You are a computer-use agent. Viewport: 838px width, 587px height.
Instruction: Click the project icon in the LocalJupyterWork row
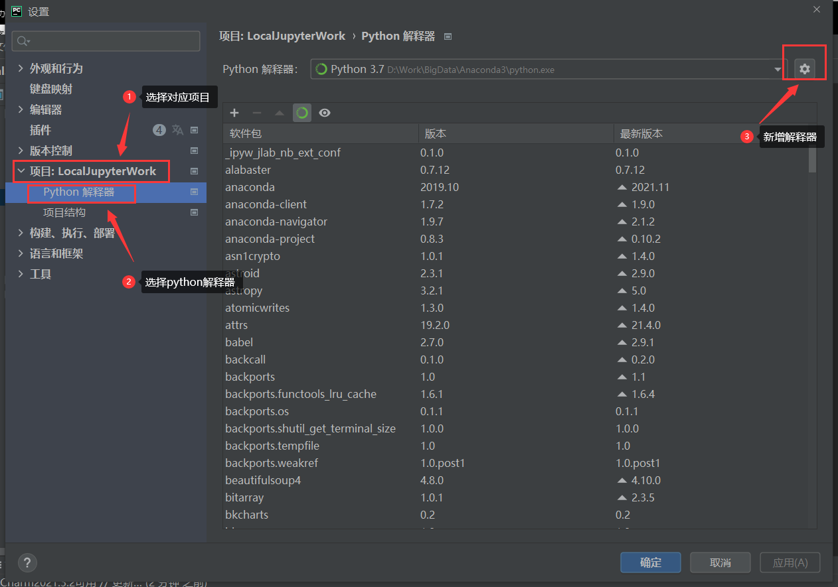[x=195, y=171]
